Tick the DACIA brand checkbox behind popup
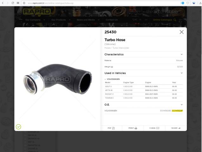 point(25,135)
